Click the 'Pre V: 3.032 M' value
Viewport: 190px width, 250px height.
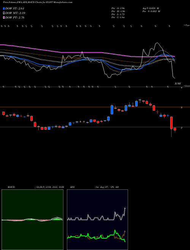(151, 11)
